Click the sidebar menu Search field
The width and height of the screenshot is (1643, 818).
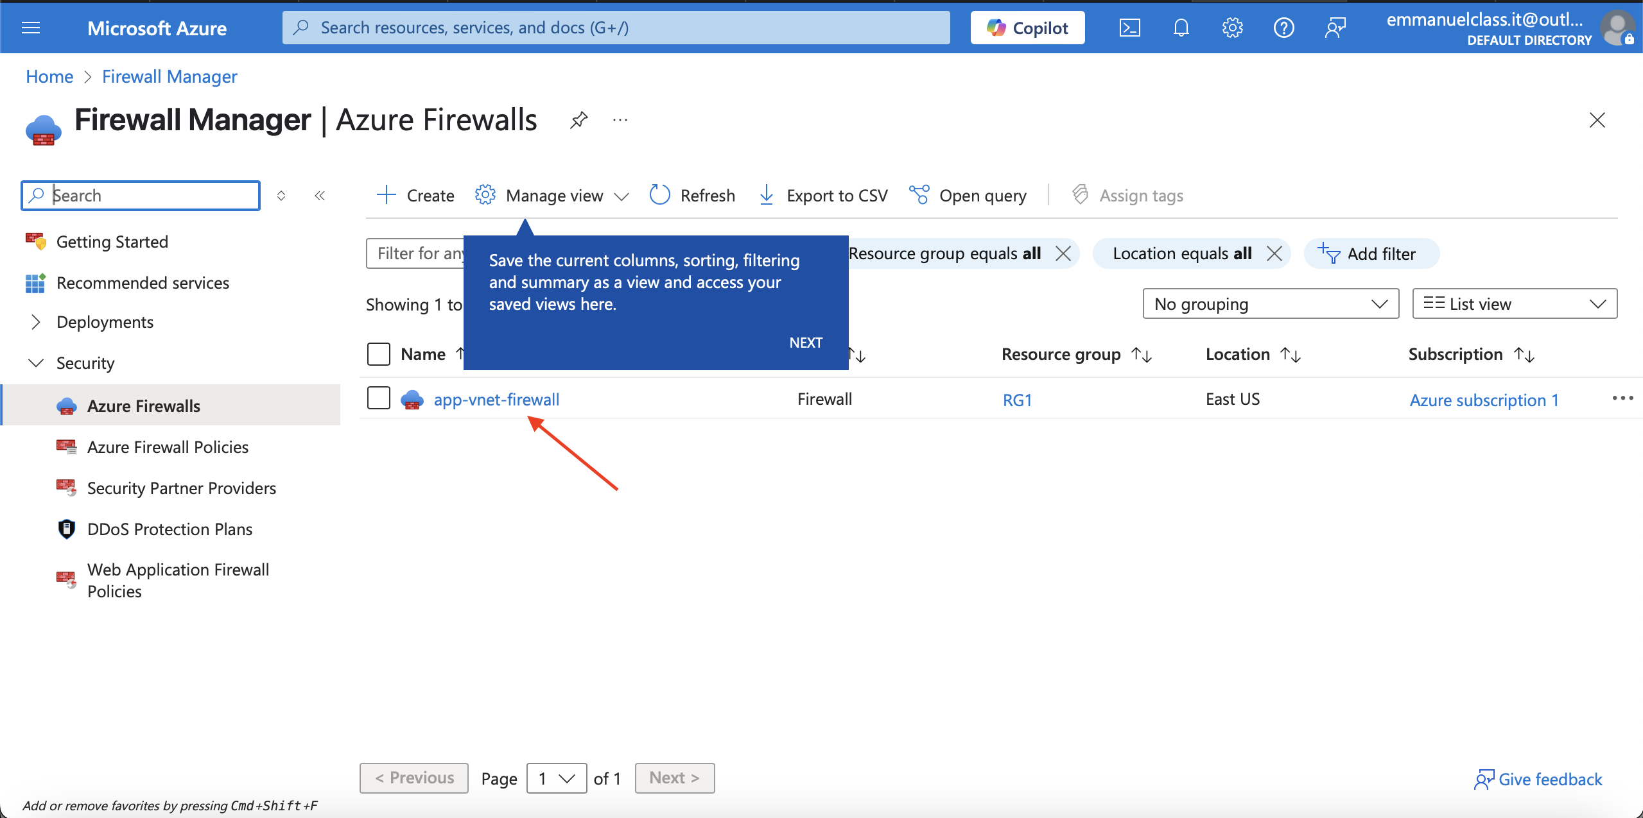pyautogui.click(x=141, y=196)
